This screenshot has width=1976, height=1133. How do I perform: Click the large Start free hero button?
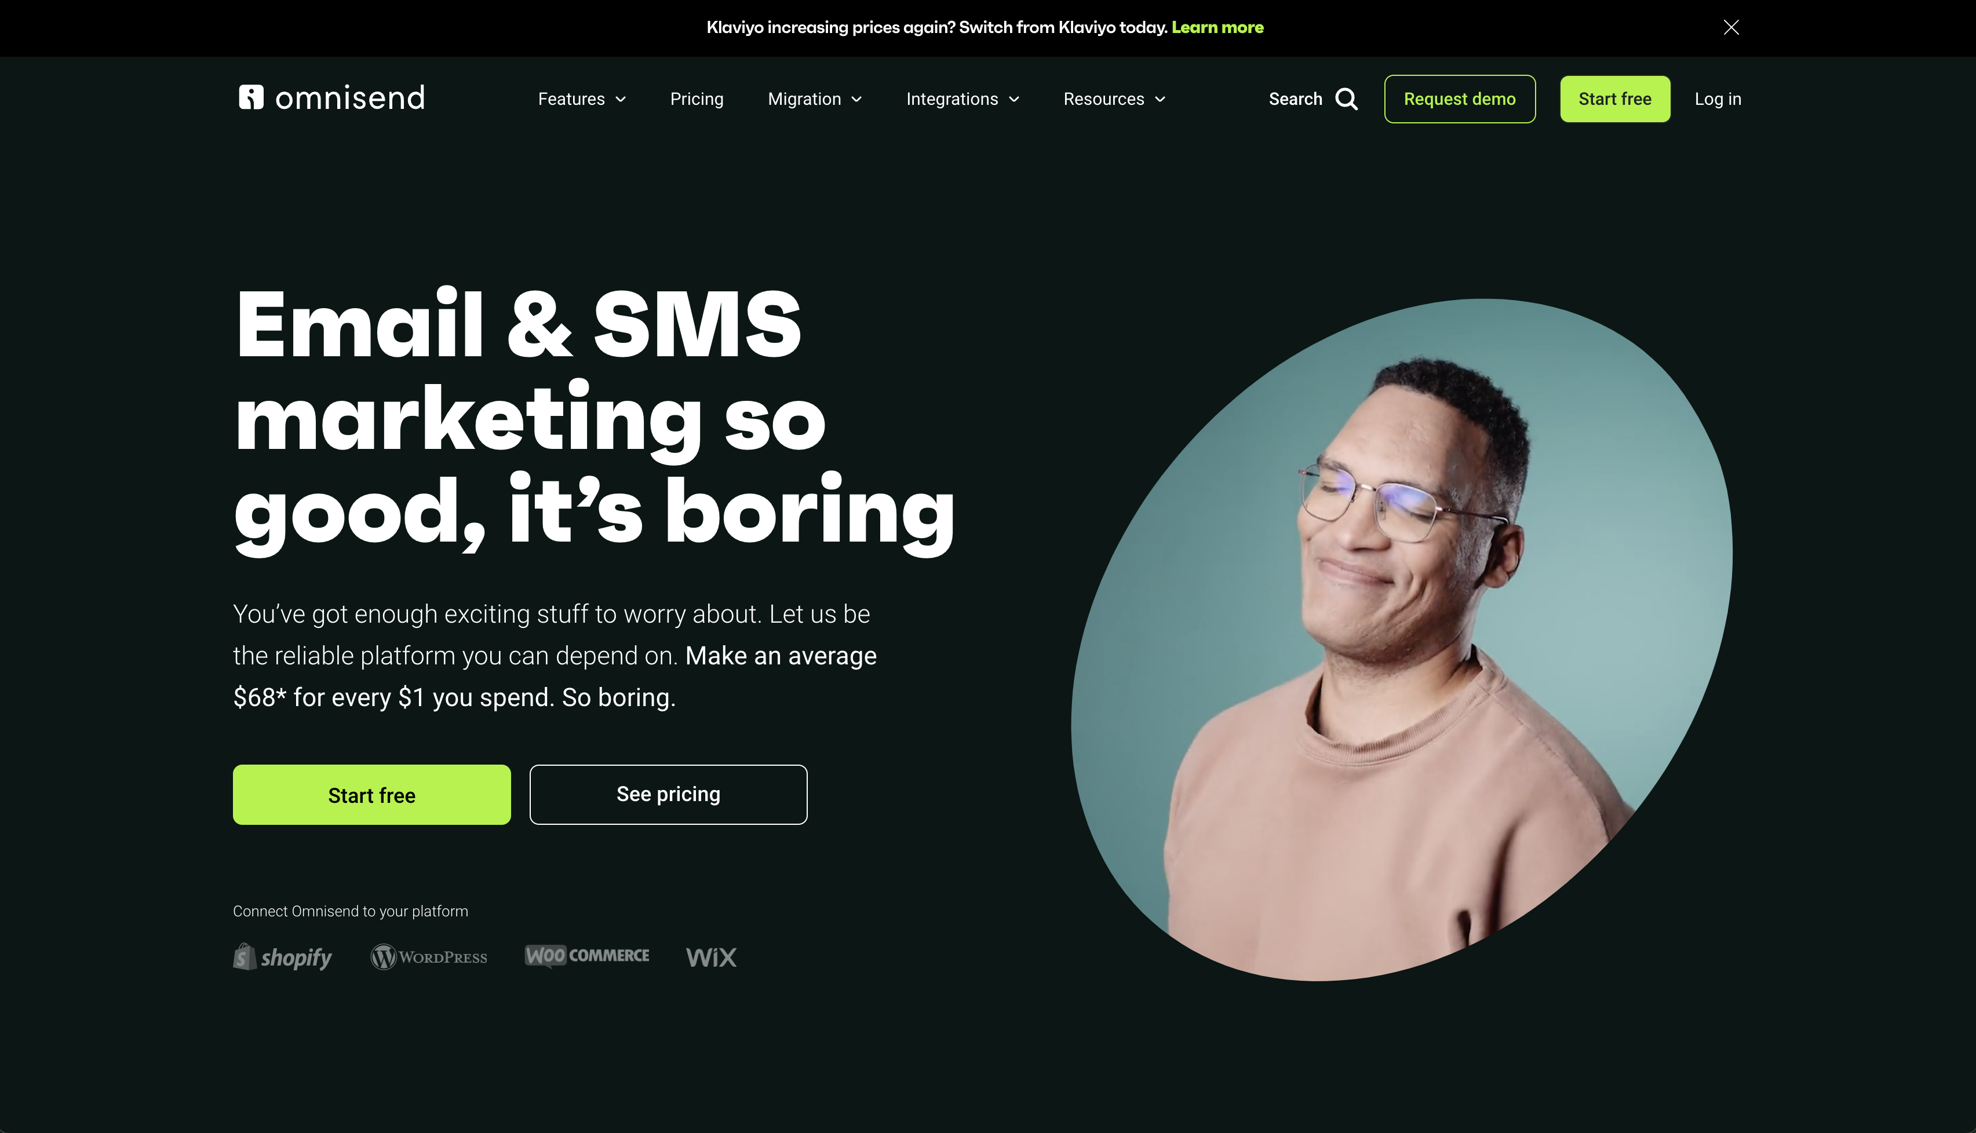tap(371, 795)
